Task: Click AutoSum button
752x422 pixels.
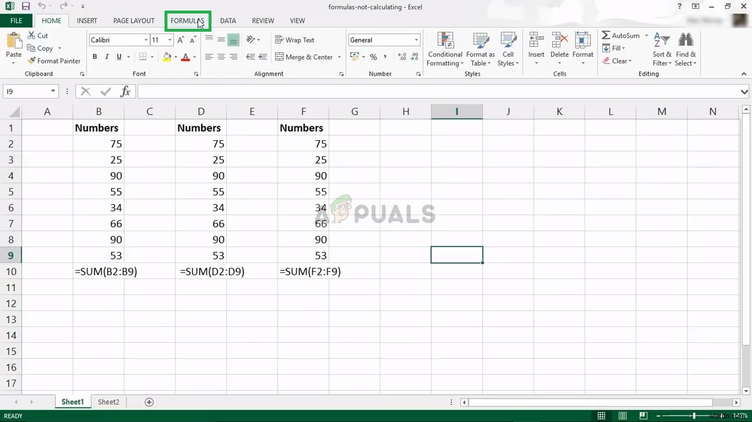Action: click(x=621, y=35)
